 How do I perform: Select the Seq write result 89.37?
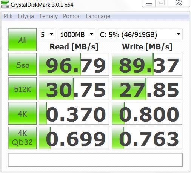coord(147,64)
